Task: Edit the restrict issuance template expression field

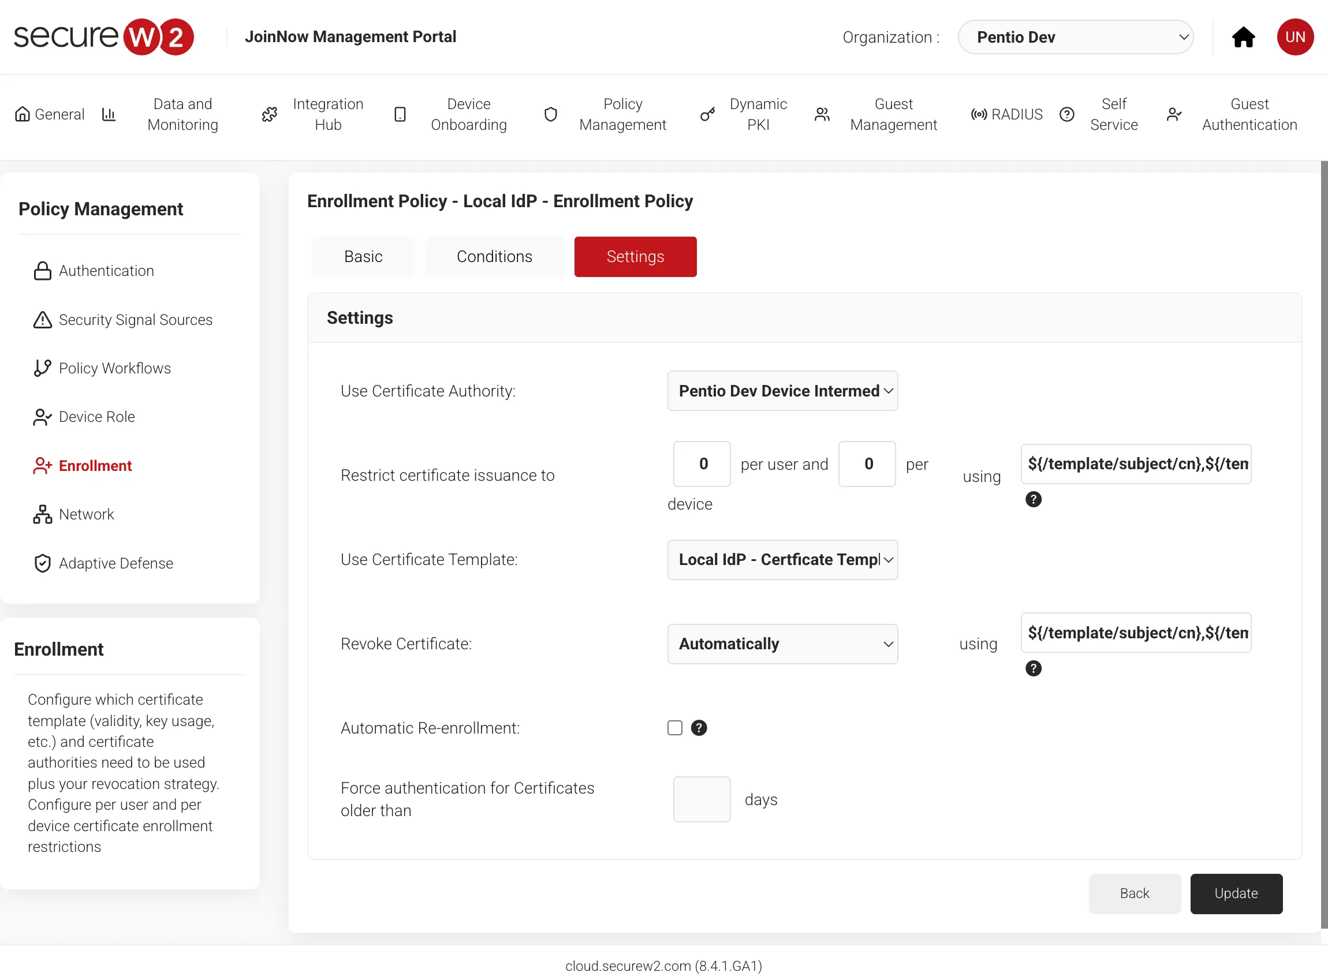Action: pyautogui.click(x=1135, y=464)
